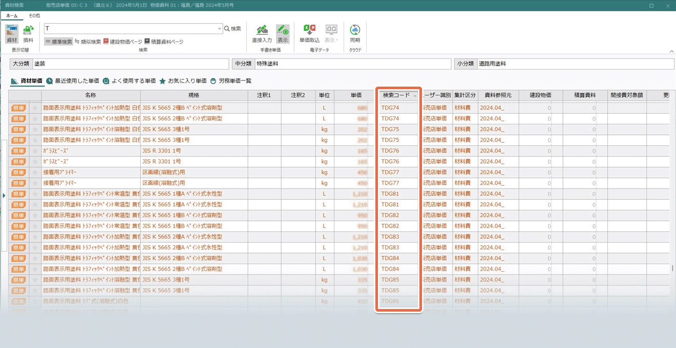The width and height of the screenshot is (676, 348).
Task: Click the 中分類 field showing 特殊塗料
Action: point(353,64)
